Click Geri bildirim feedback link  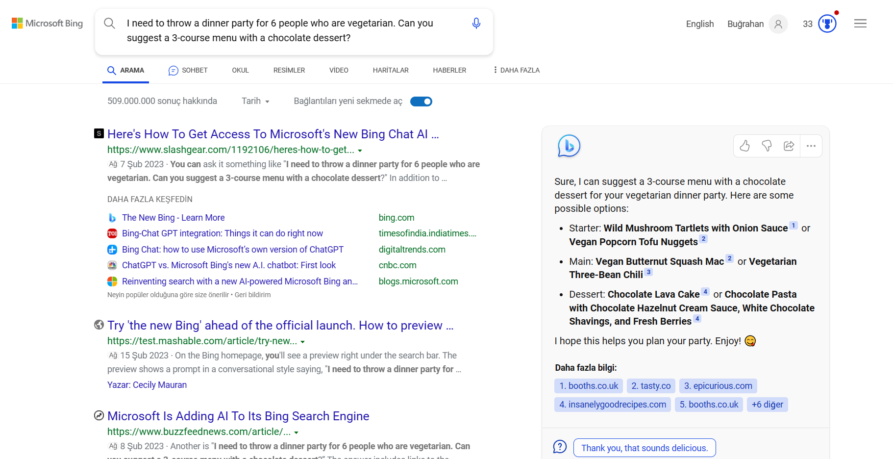(252, 295)
